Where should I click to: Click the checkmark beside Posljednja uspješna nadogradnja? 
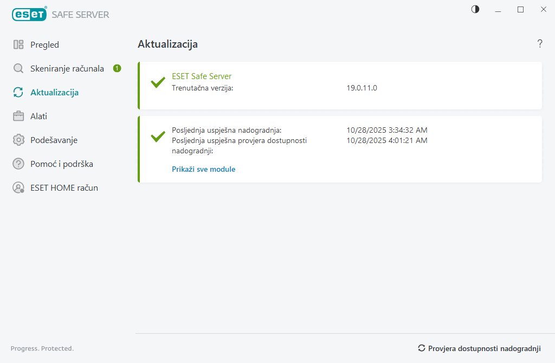(157, 136)
